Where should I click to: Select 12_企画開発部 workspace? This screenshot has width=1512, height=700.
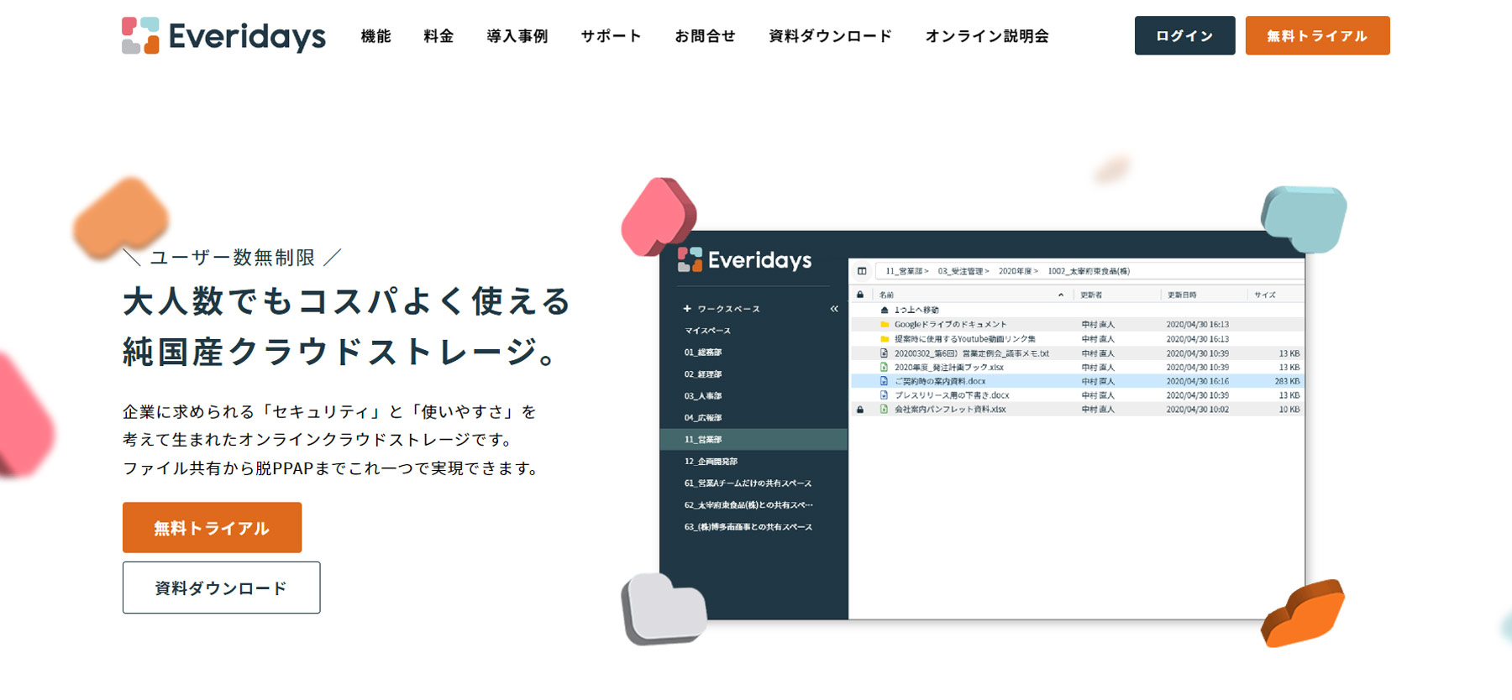click(711, 462)
